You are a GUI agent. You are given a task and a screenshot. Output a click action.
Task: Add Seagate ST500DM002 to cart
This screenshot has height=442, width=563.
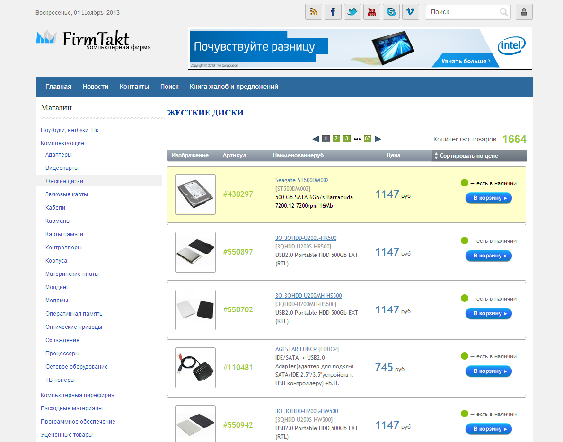pos(489,198)
